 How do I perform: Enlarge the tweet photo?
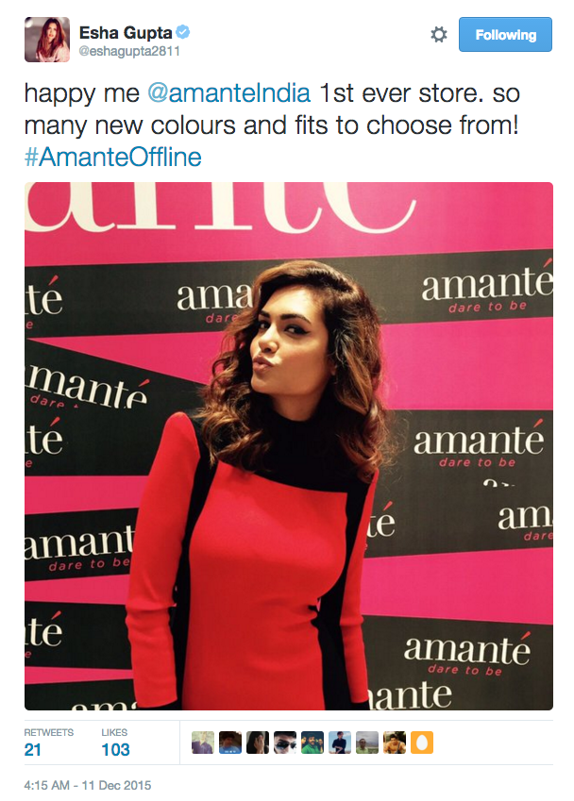(289, 446)
